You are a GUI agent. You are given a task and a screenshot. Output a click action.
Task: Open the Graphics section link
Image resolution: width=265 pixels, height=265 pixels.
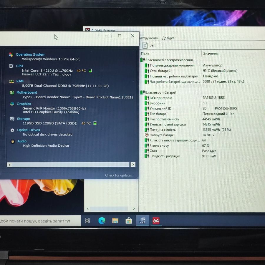click(24, 104)
